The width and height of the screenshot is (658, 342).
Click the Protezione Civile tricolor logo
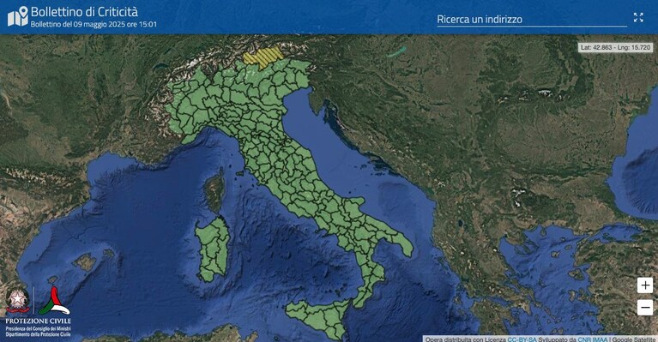pos(54,301)
